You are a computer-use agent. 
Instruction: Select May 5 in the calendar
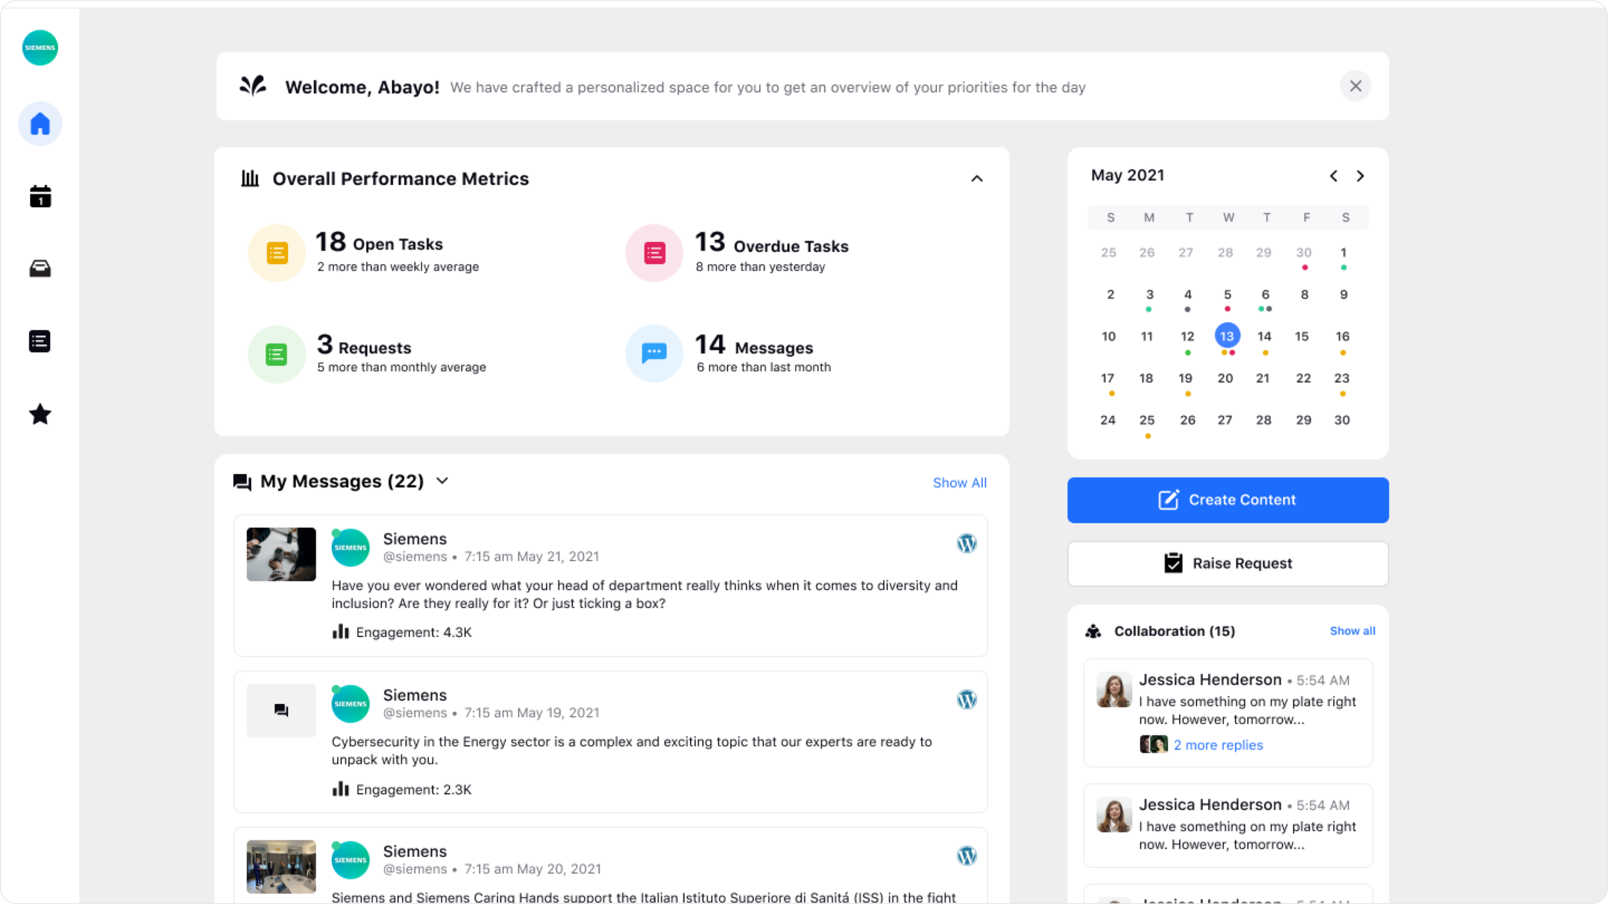(1227, 295)
